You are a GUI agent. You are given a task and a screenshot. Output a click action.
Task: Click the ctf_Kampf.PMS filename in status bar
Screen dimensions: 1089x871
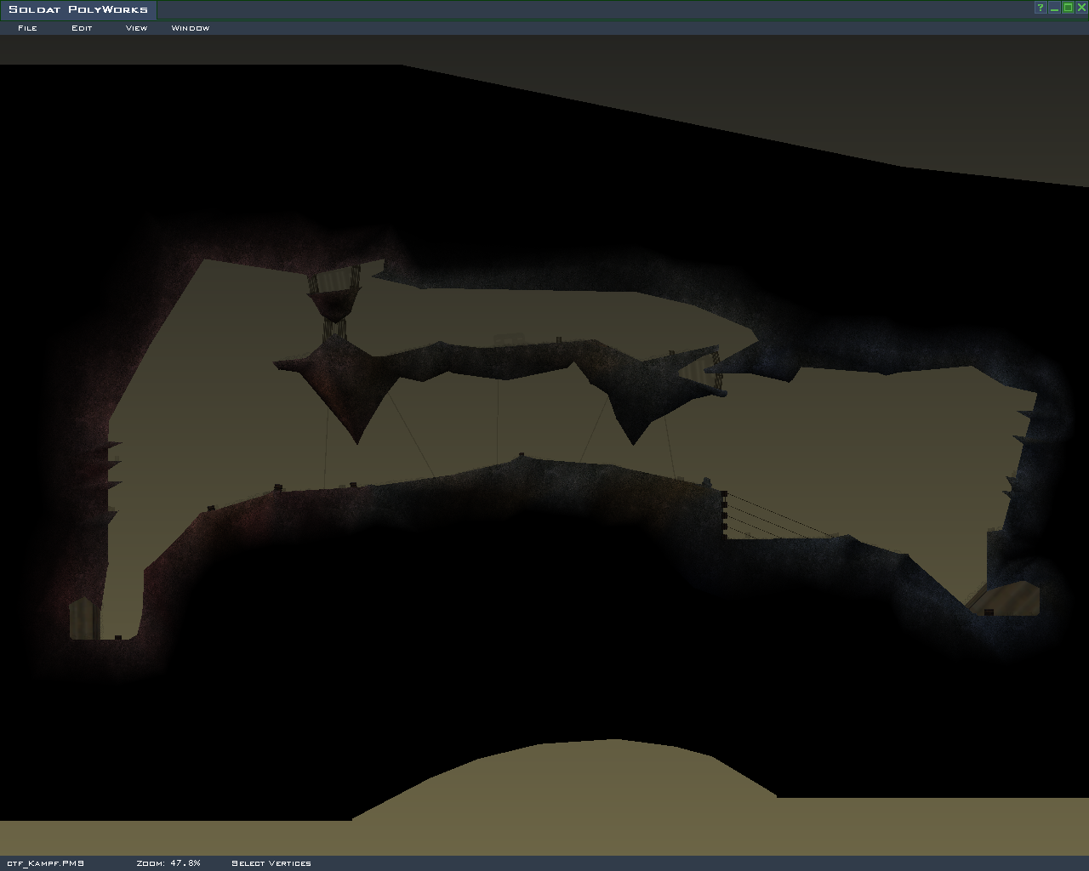click(45, 863)
